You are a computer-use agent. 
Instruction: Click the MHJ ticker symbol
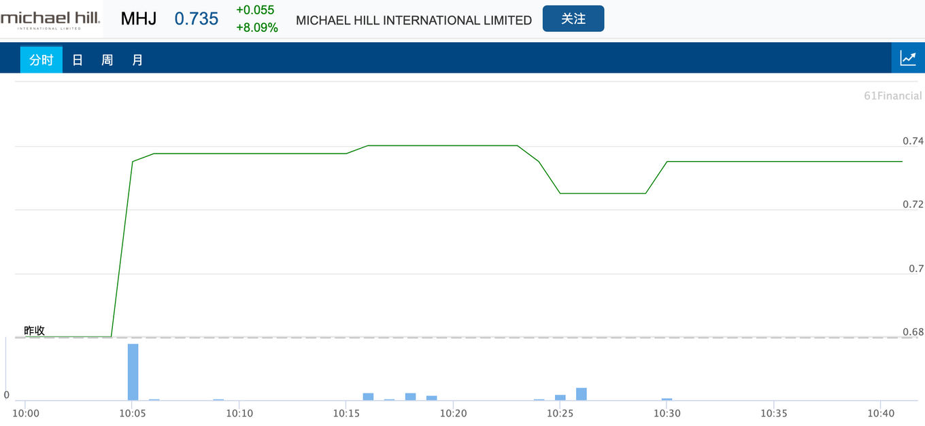(139, 19)
